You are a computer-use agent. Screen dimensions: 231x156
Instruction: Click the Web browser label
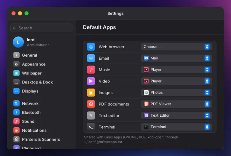pos(112,47)
